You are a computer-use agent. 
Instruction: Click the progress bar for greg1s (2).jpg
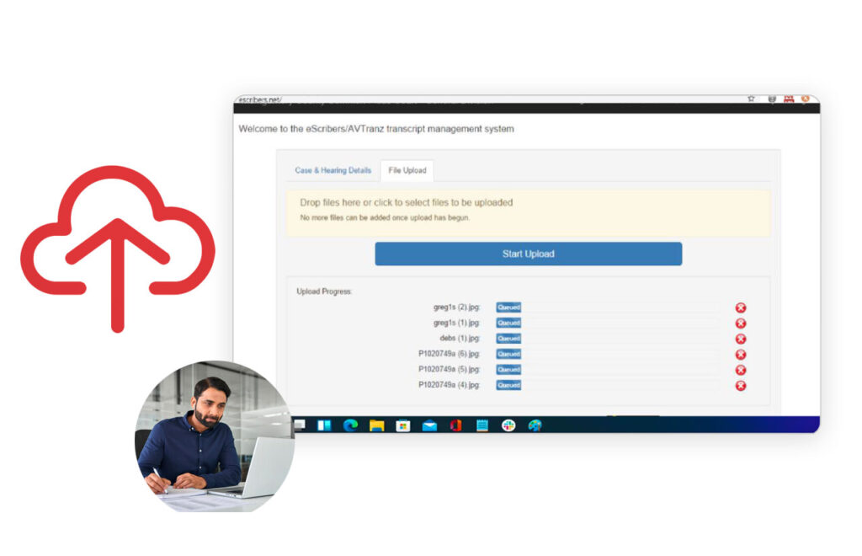620,308
